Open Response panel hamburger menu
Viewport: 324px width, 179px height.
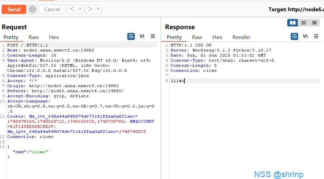pos(316,37)
